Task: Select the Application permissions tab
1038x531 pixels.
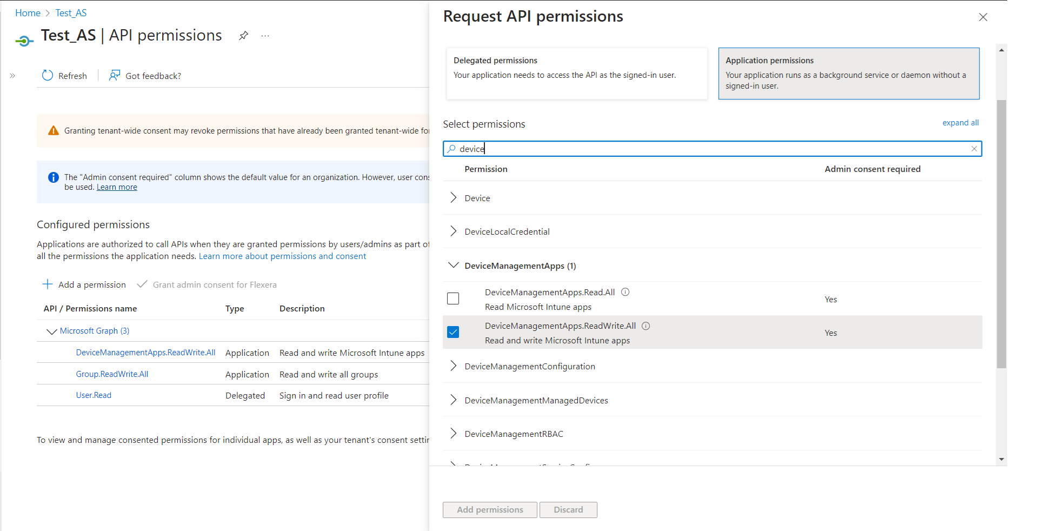Action: (x=848, y=74)
